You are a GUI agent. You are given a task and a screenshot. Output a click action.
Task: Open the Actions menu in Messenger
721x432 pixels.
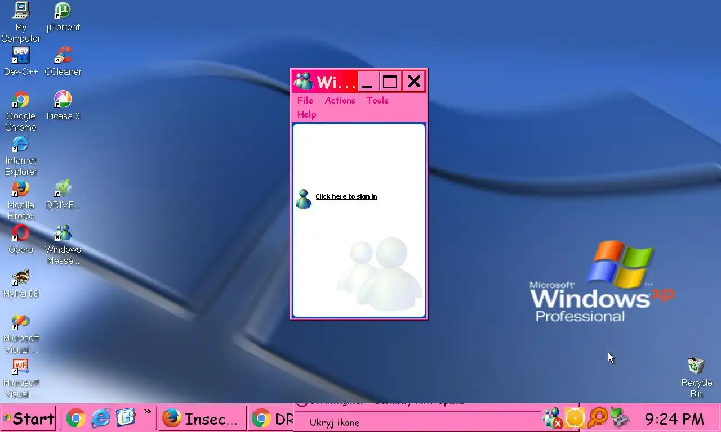tap(340, 100)
